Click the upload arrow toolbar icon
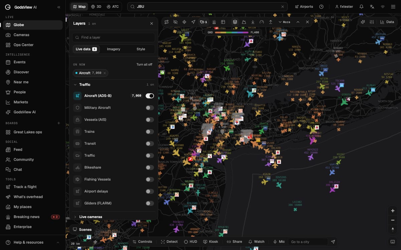This screenshot has height=250, width=401. 271,22
